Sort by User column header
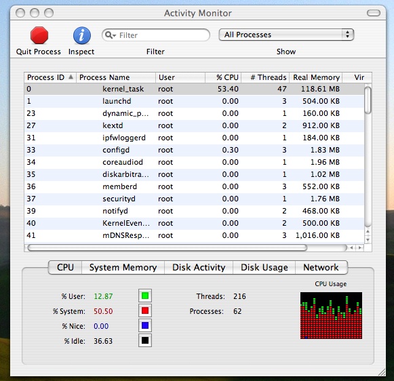Image resolution: width=394 pixels, height=381 pixels. pyautogui.click(x=180, y=77)
